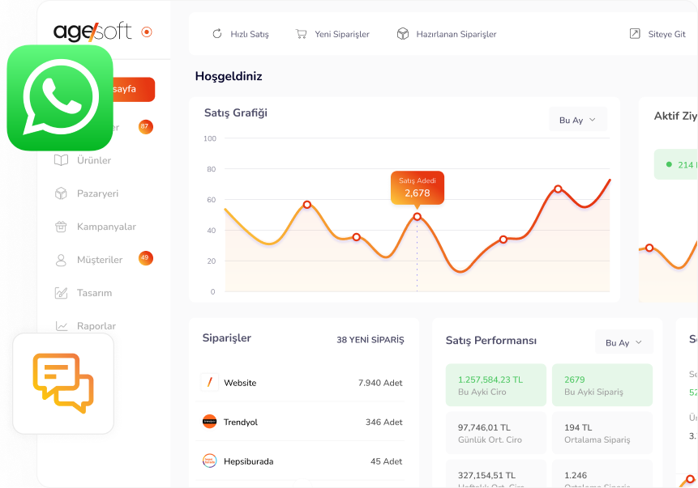Click the Pazaryeri cube icon
Screen dimensions: 698x488
(61, 193)
